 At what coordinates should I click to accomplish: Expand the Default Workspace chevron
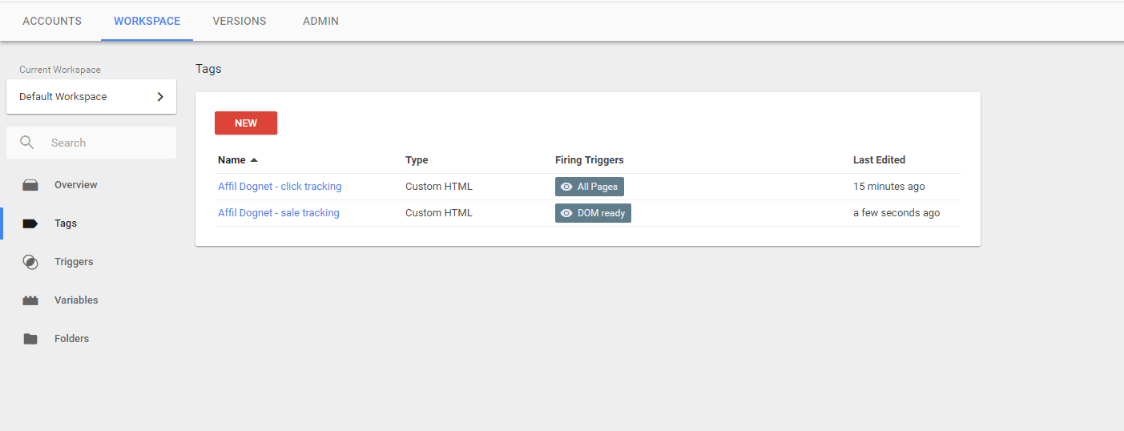160,97
